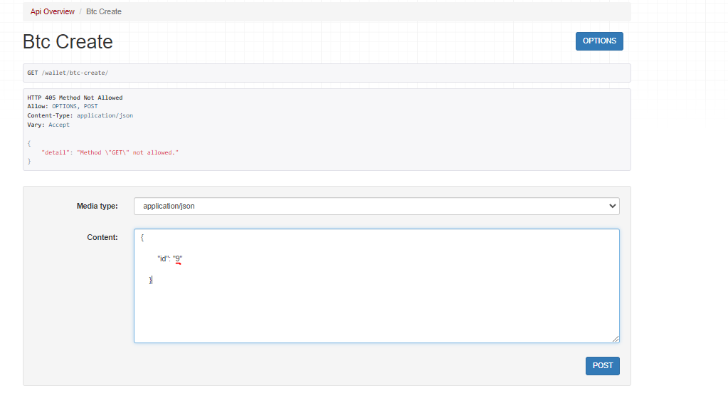Click the Btc Create page heading
728x418 pixels.
point(68,42)
